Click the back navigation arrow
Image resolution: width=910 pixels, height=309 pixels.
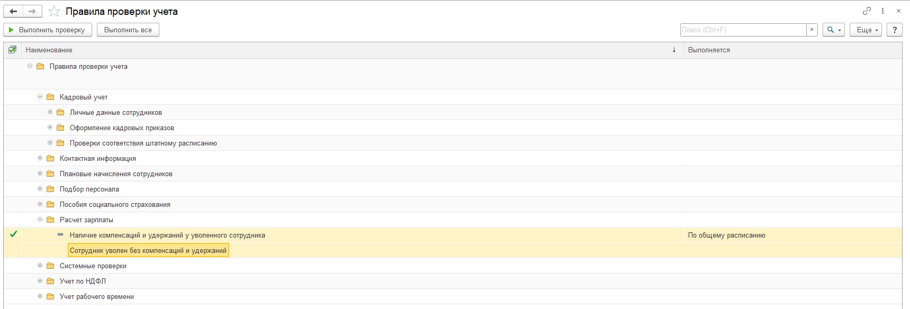pyautogui.click(x=13, y=11)
